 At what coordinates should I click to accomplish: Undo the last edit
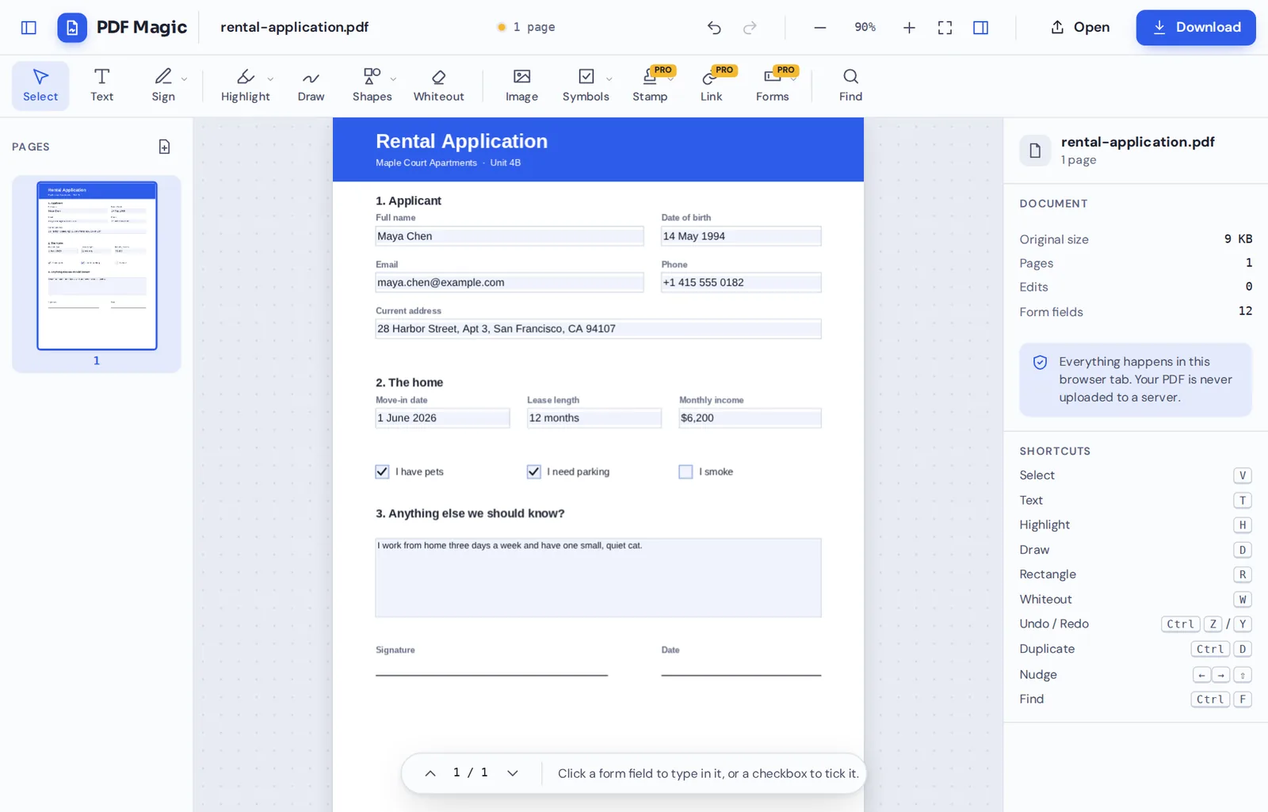[714, 28]
